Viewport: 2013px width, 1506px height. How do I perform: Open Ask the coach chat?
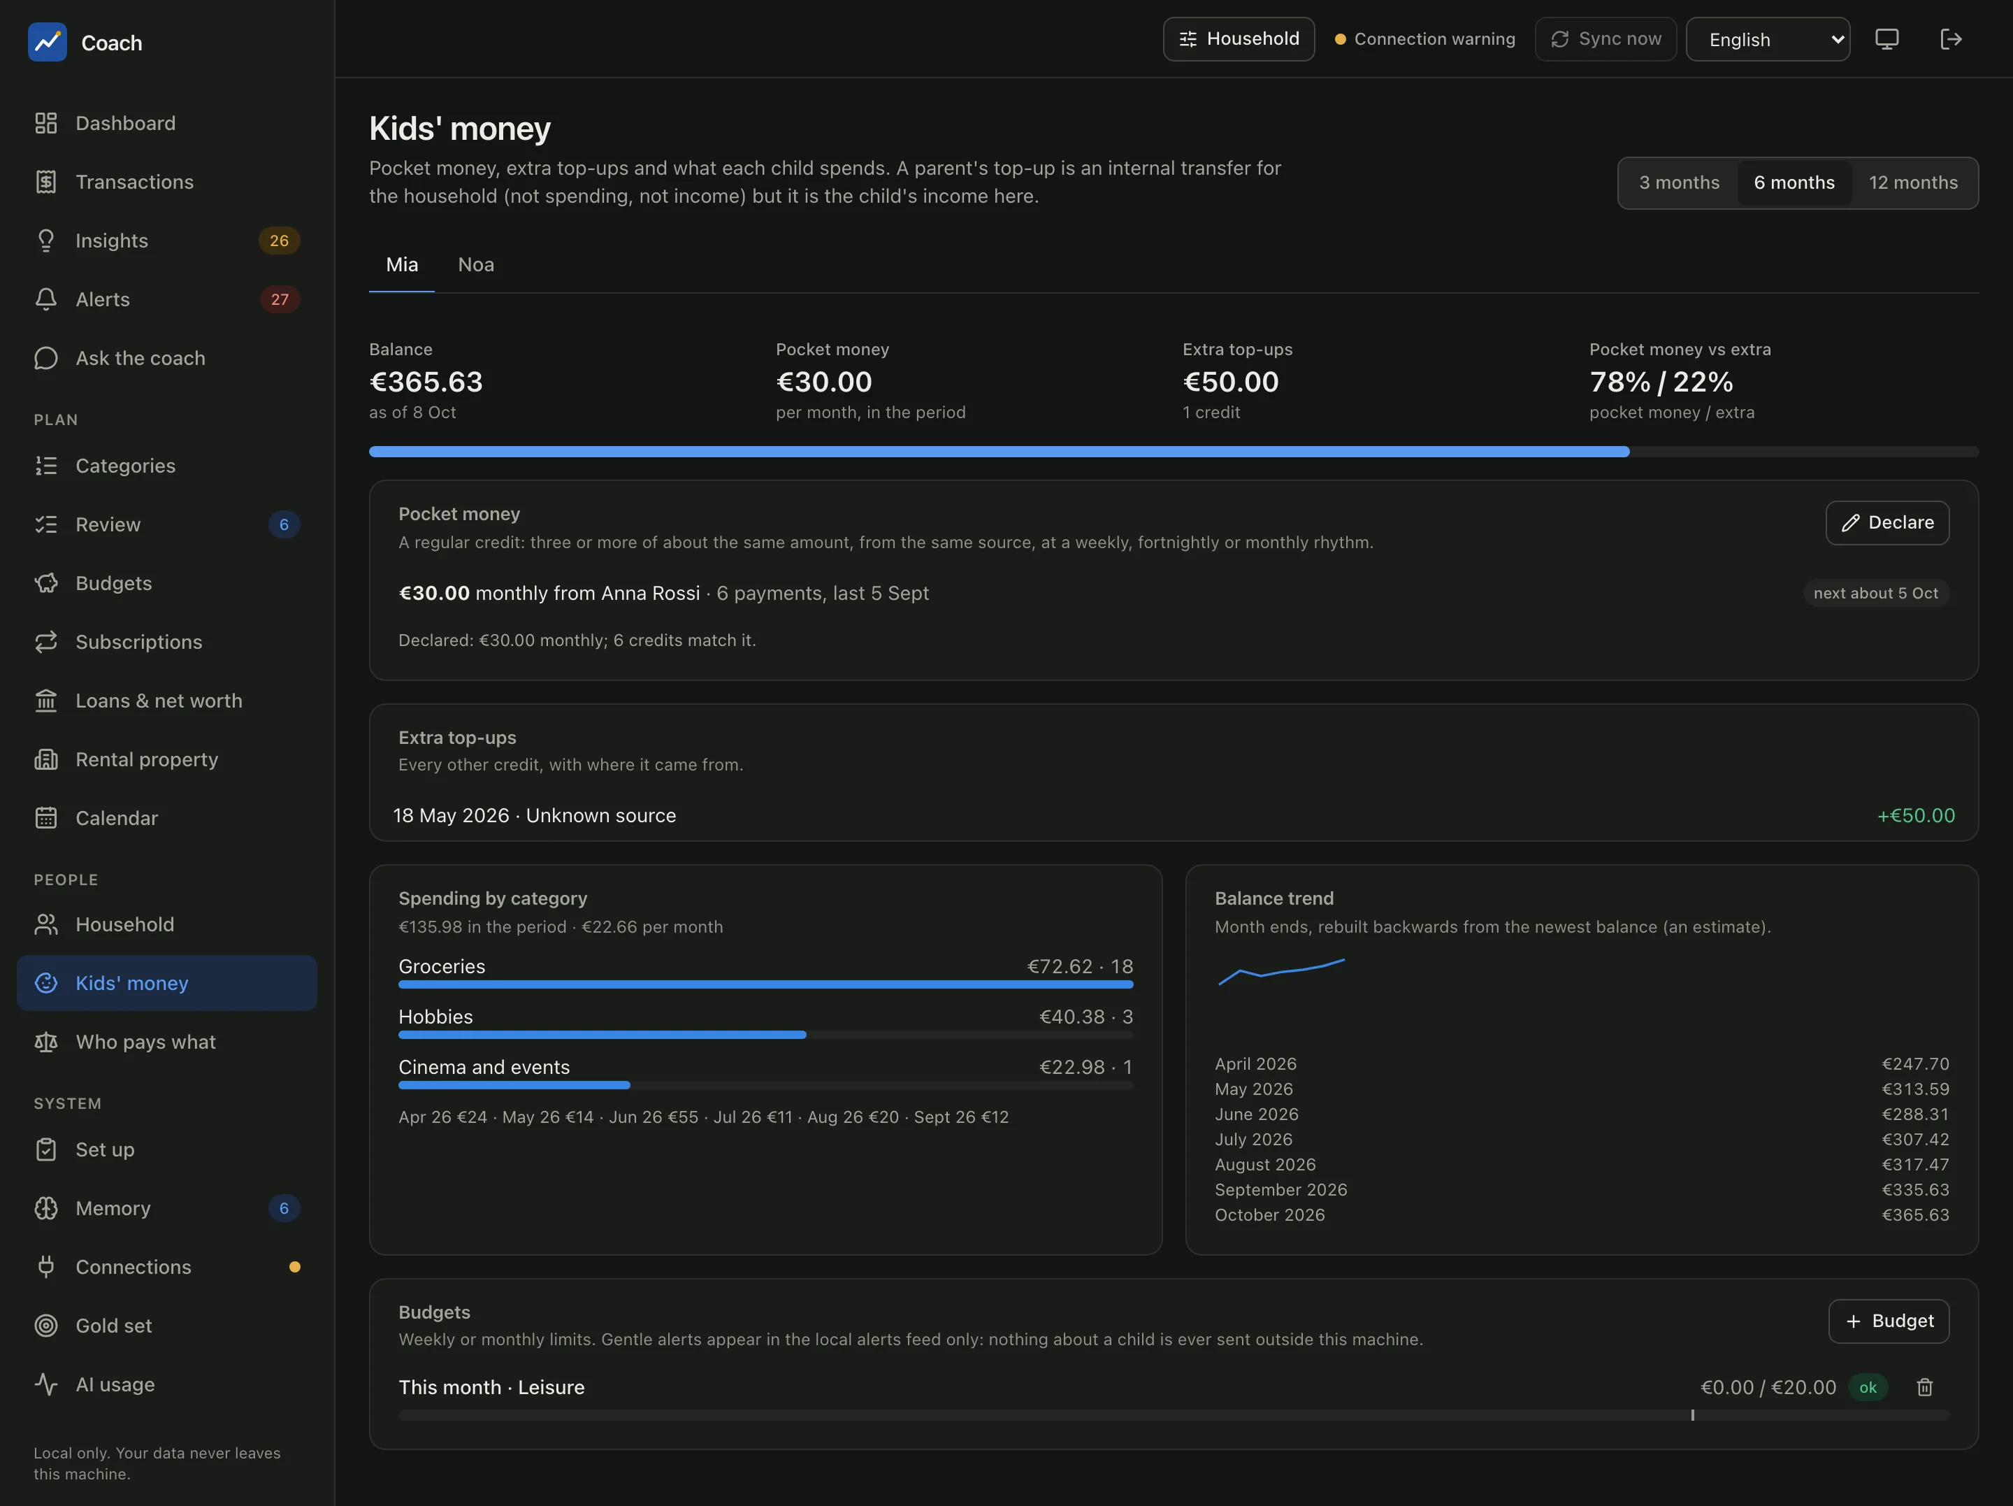[x=166, y=358]
